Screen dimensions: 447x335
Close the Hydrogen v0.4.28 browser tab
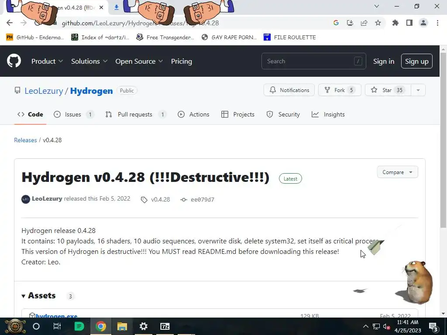(x=101, y=7)
